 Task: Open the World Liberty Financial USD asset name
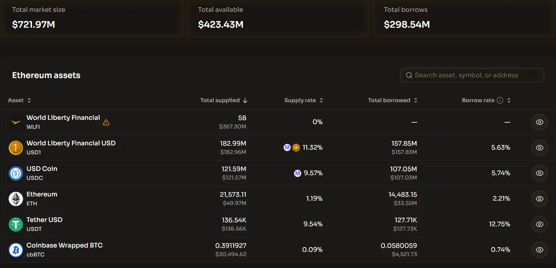pyautogui.click(x=71, y=143)
